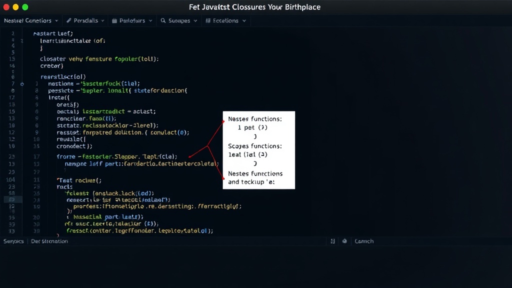Switch to the Der Strenation status tab
This screenshot has height=288, width=512.
tap(49, 241)
